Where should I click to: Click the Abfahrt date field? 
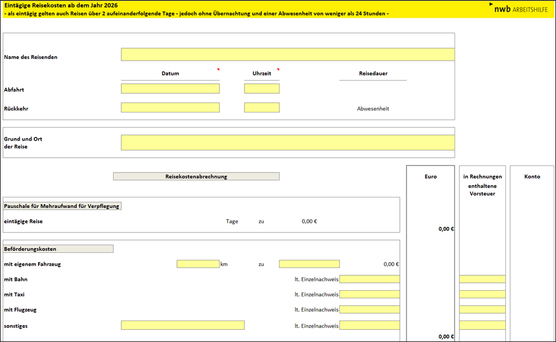pyautogui.click(x=170, y=89)
